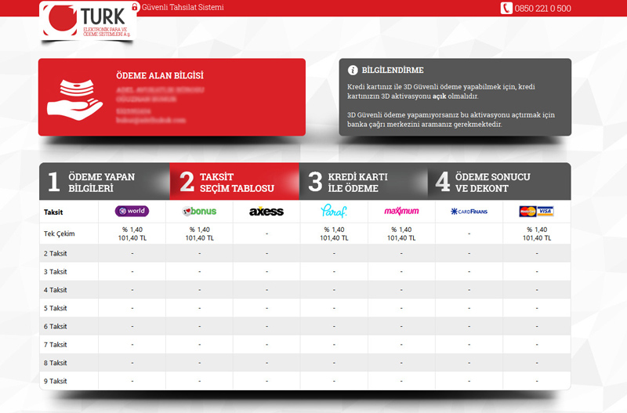Image resolution: width=627 pixels, height=413 pixels.
Task: Click the padlock secure icon
Action: (x=135, y=7)
